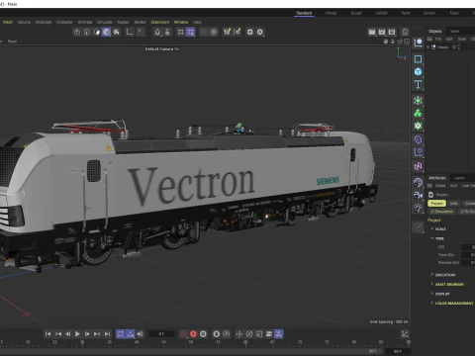The width and height of the screenshot is (475, 356).
Task: Open the Default Camera viewport dropdown
Action: (161, 48)
